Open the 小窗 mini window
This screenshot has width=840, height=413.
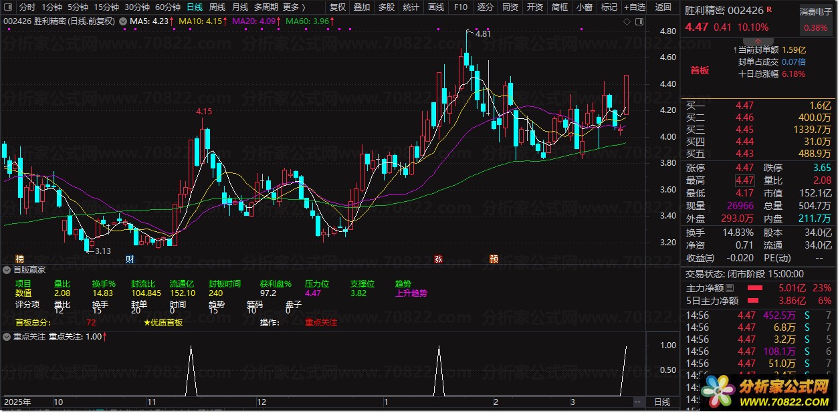(585, 7)
